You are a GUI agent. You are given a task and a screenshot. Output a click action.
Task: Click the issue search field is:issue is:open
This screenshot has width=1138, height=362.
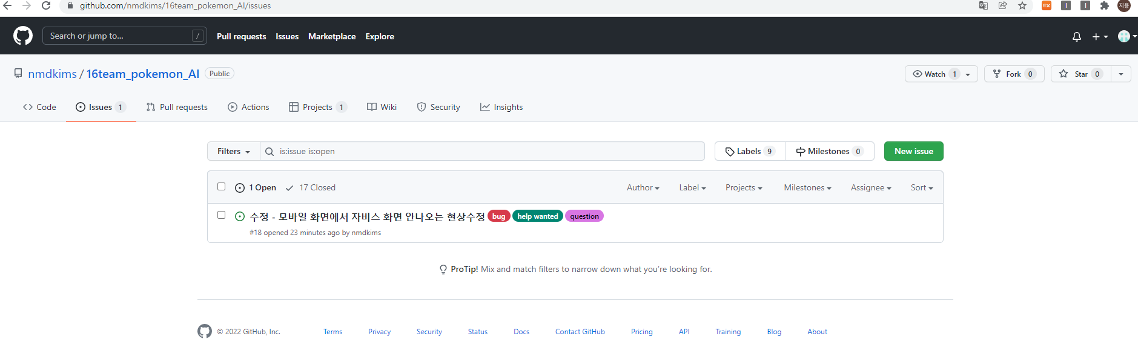point(482,151)
